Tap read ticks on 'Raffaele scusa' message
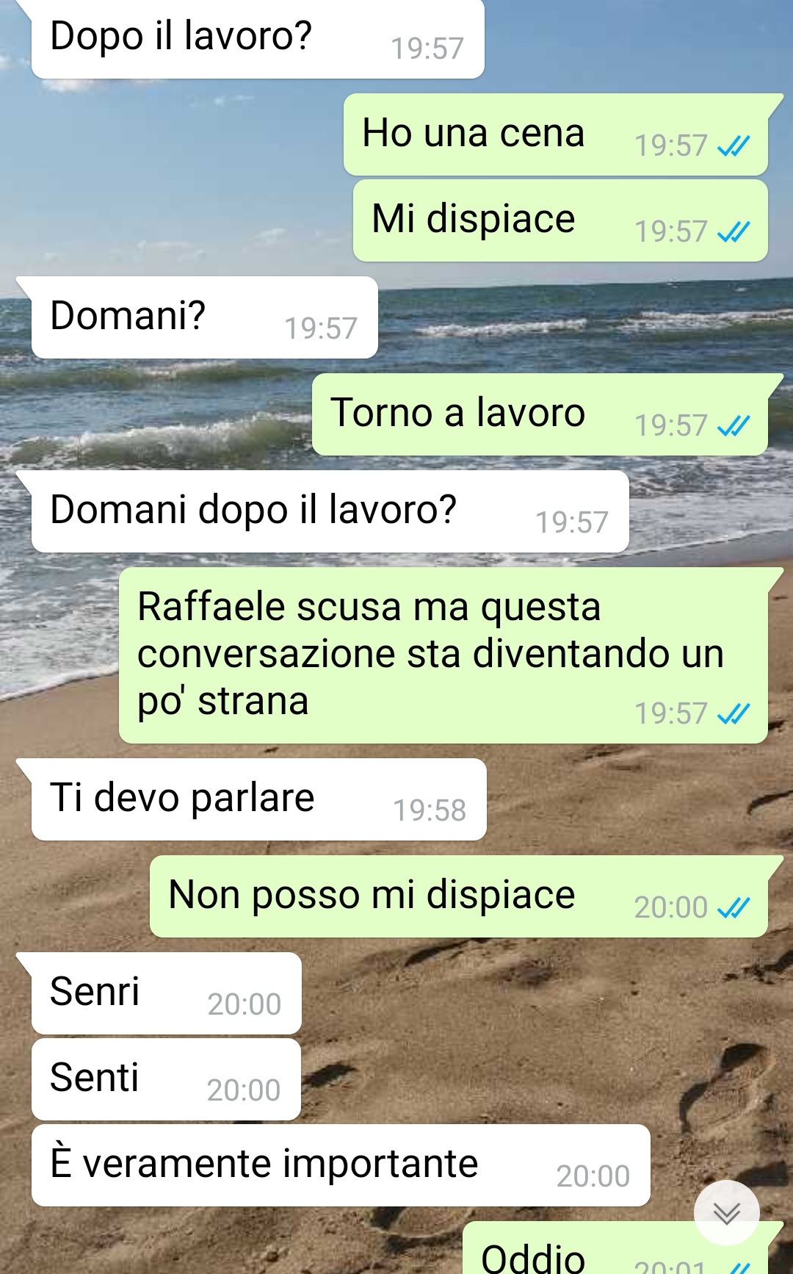 tap(733, 714)
